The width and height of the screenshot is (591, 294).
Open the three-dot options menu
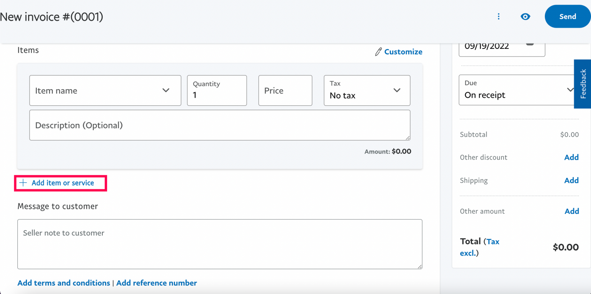[x=499, y=16]
